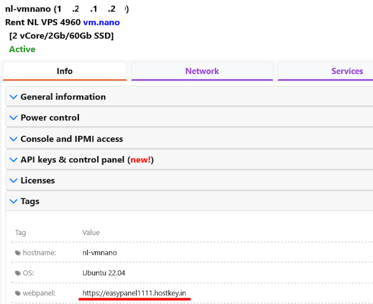Open the Services tab
This screenshot has width=373, height=304.
click(346, 71)
